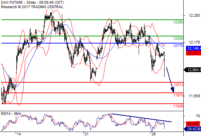The height and width of the screenshot is (136, 201).
Task: Click the RSI descending trendline
Action: click(x=141, y=118)
